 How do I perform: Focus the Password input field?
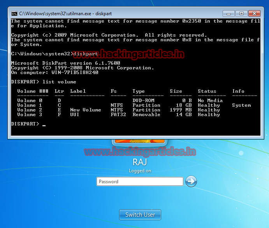(x=140, y=182)
